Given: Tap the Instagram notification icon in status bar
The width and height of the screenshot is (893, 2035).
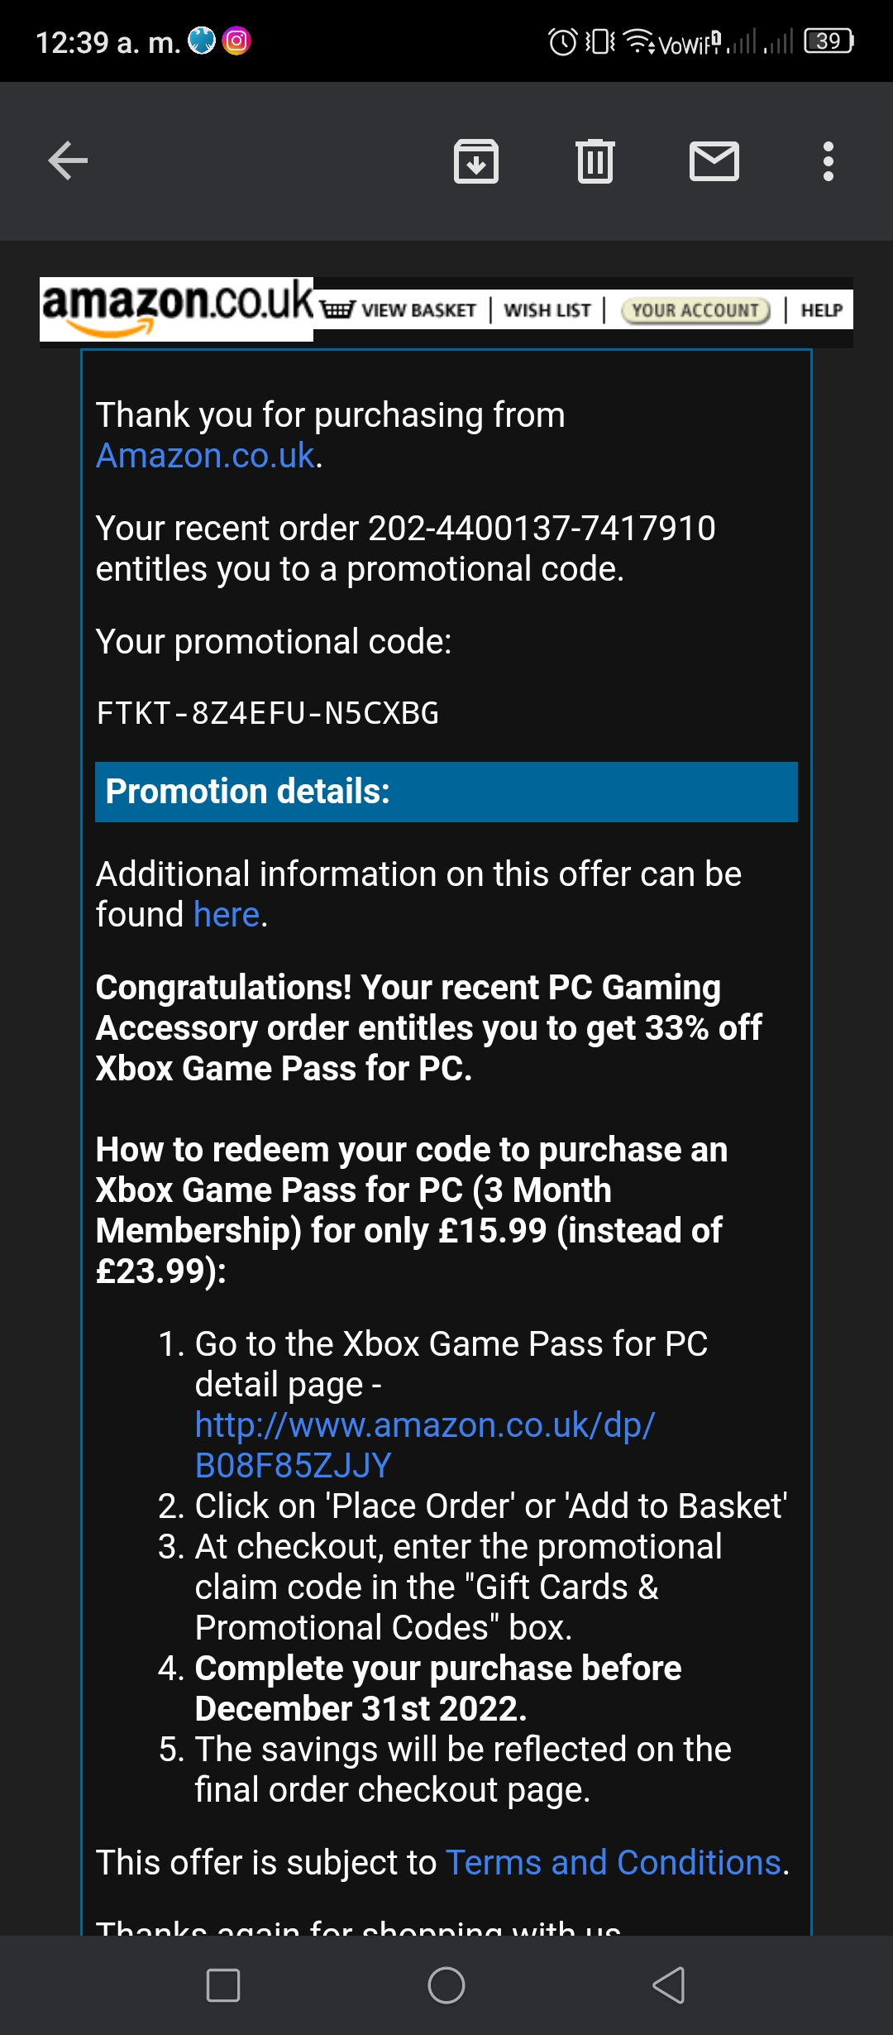Looking at the screenshot, I should (236, 41).
